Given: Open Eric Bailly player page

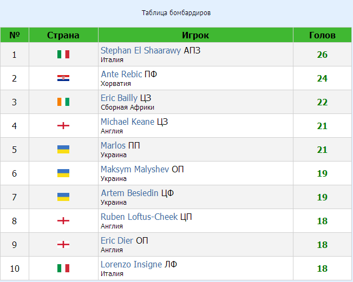Looking at the screenshot, I should 119,98.
